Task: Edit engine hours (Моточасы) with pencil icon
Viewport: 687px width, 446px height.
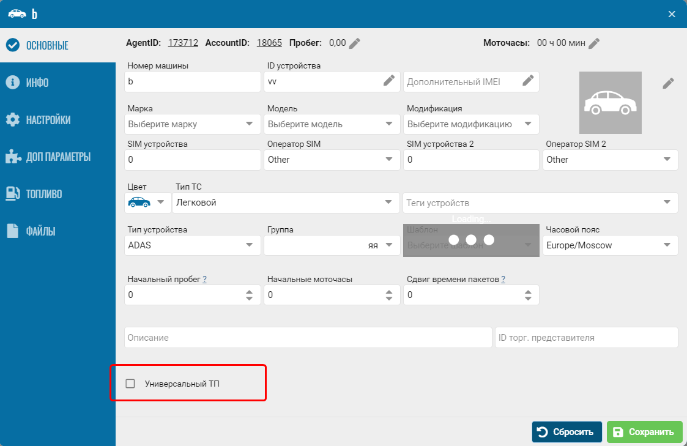Action: pyautogui.click(x=594, y=43)
